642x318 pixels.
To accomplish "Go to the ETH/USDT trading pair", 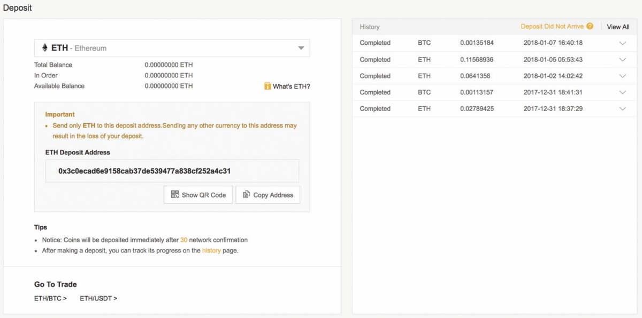I will 98,298.
